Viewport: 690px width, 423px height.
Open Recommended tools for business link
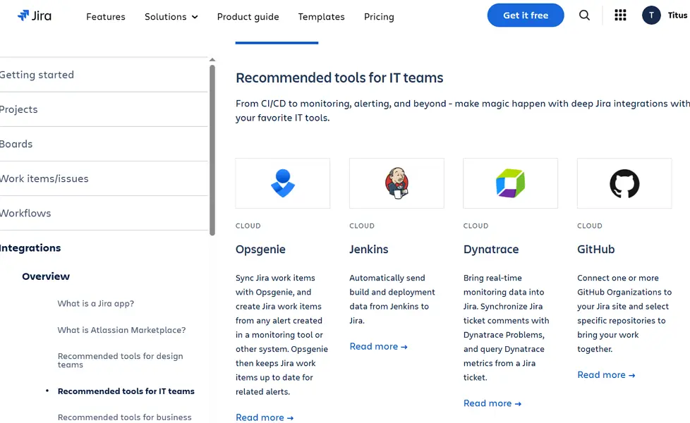point(125,417)
